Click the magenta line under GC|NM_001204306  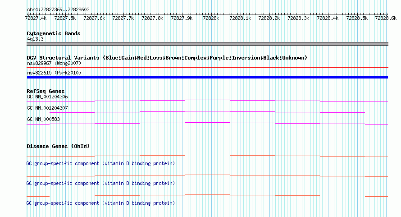click(207, 101)
